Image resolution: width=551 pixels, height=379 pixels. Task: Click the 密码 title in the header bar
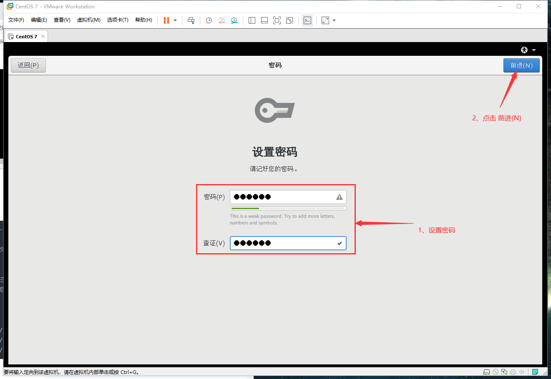pos(275,65)
